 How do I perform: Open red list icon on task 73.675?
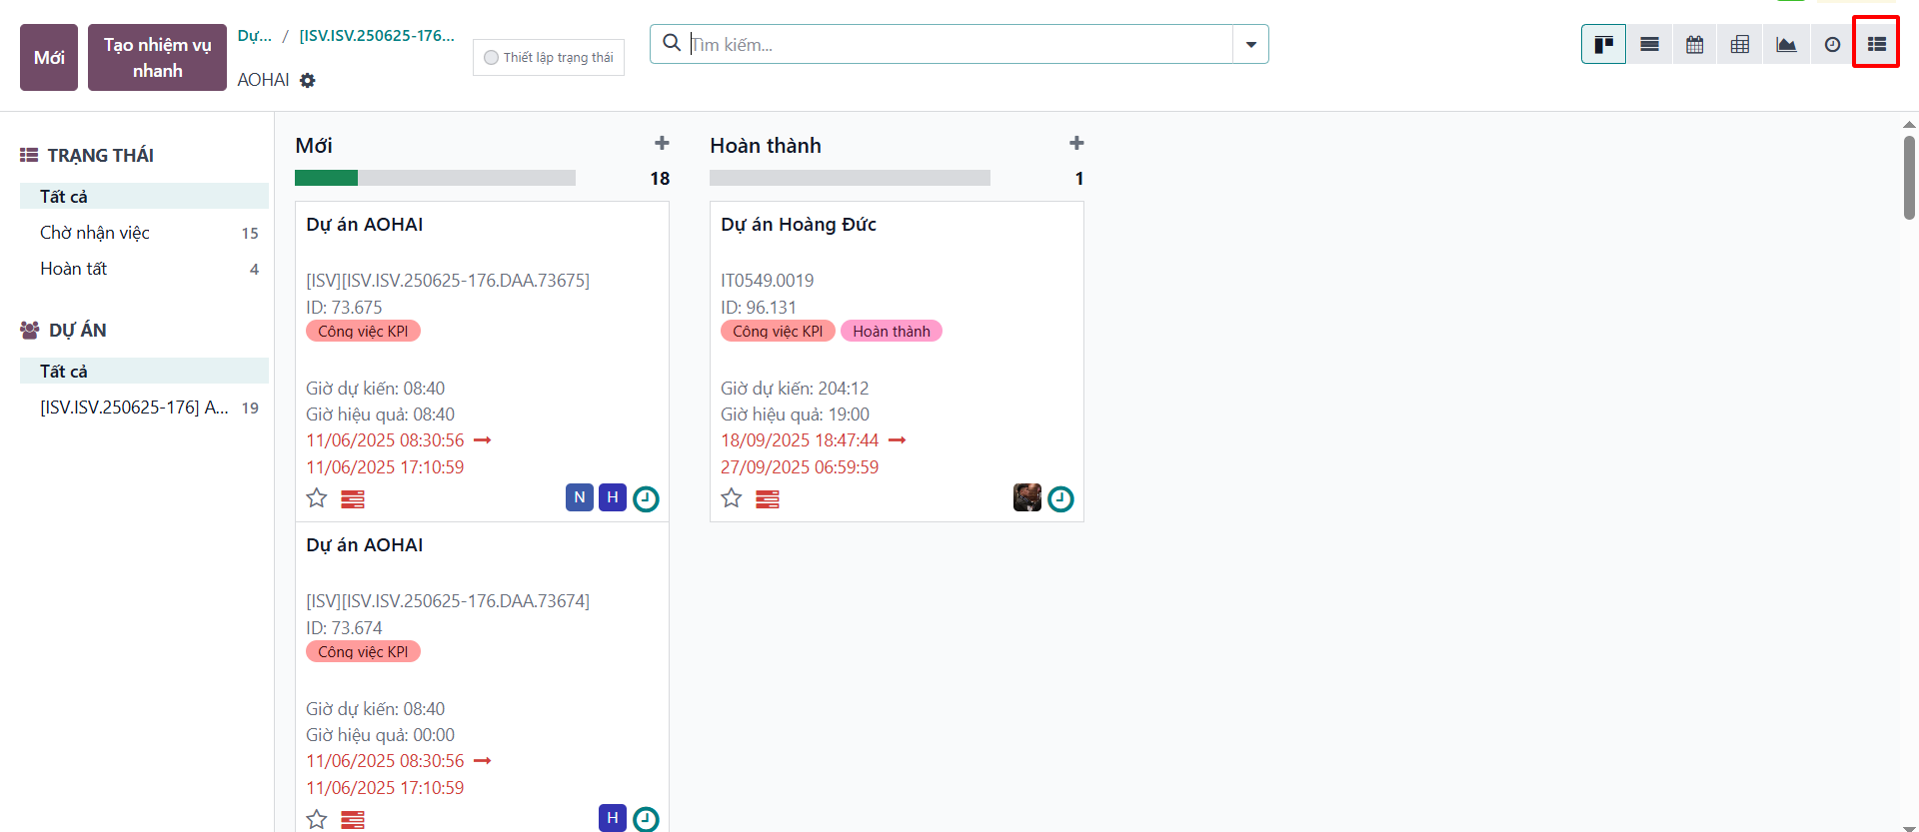tap(353, 498)
